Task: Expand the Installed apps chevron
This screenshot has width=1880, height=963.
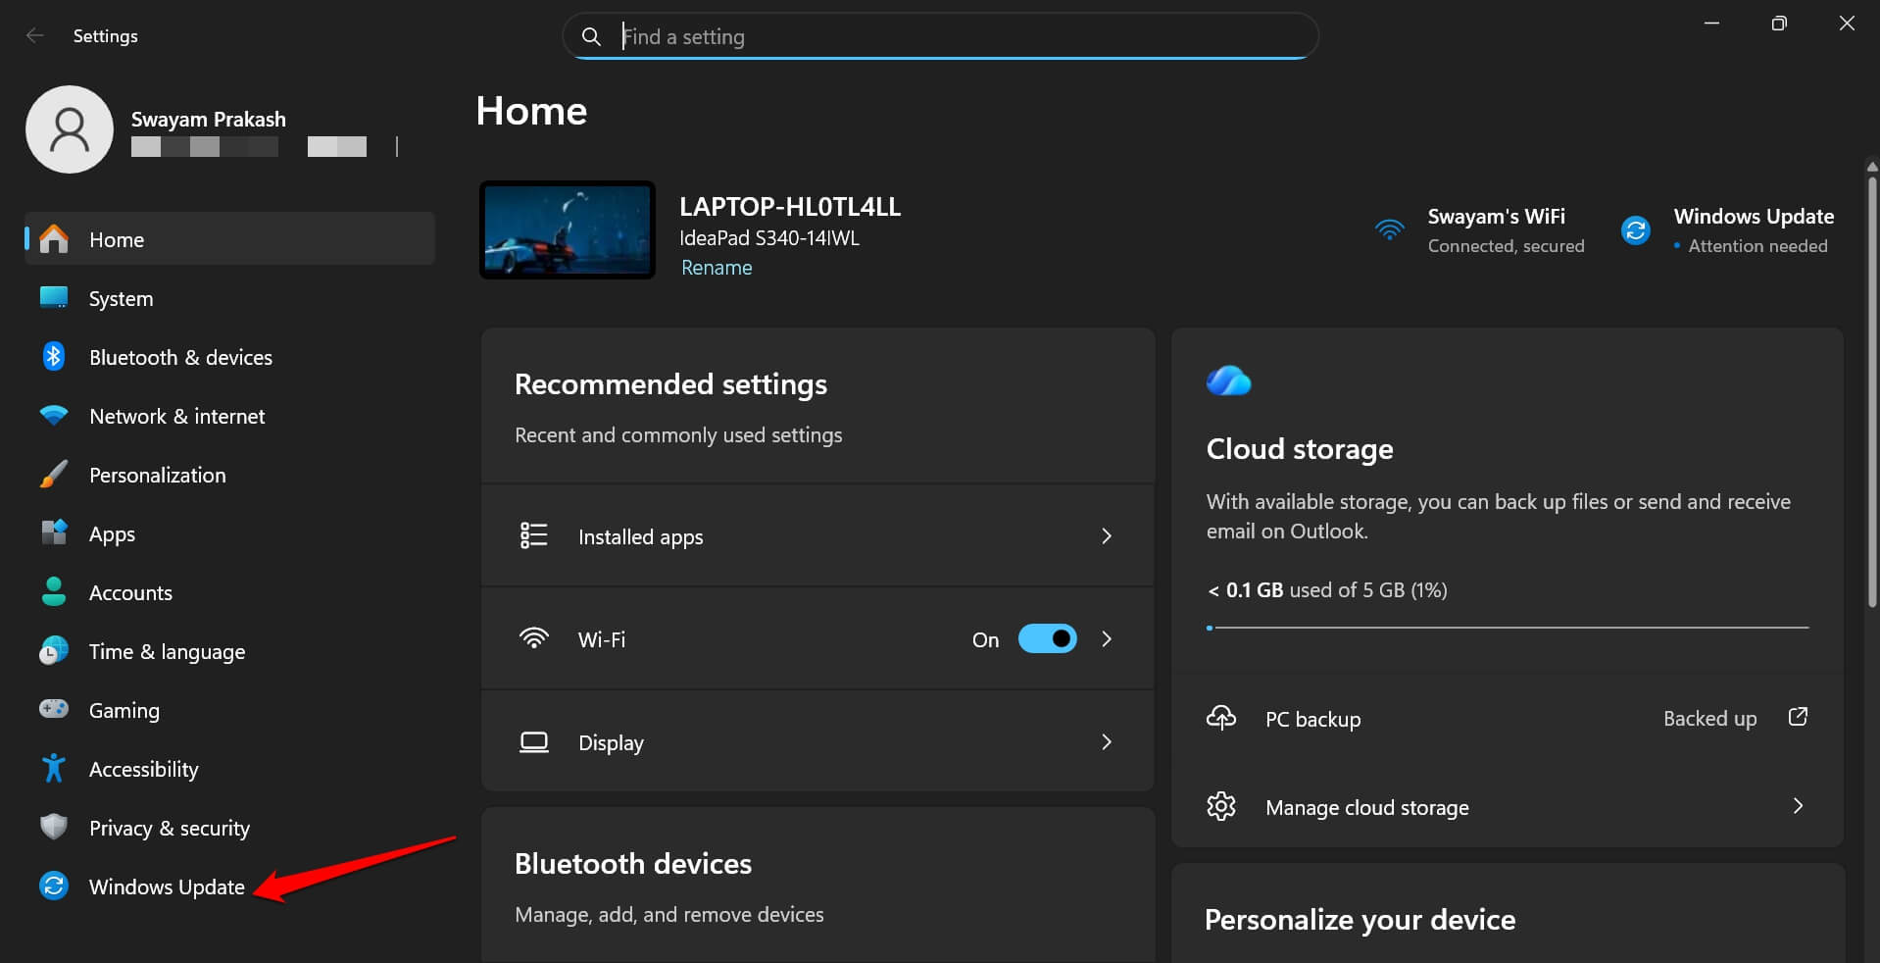Action: [1107, 535]
